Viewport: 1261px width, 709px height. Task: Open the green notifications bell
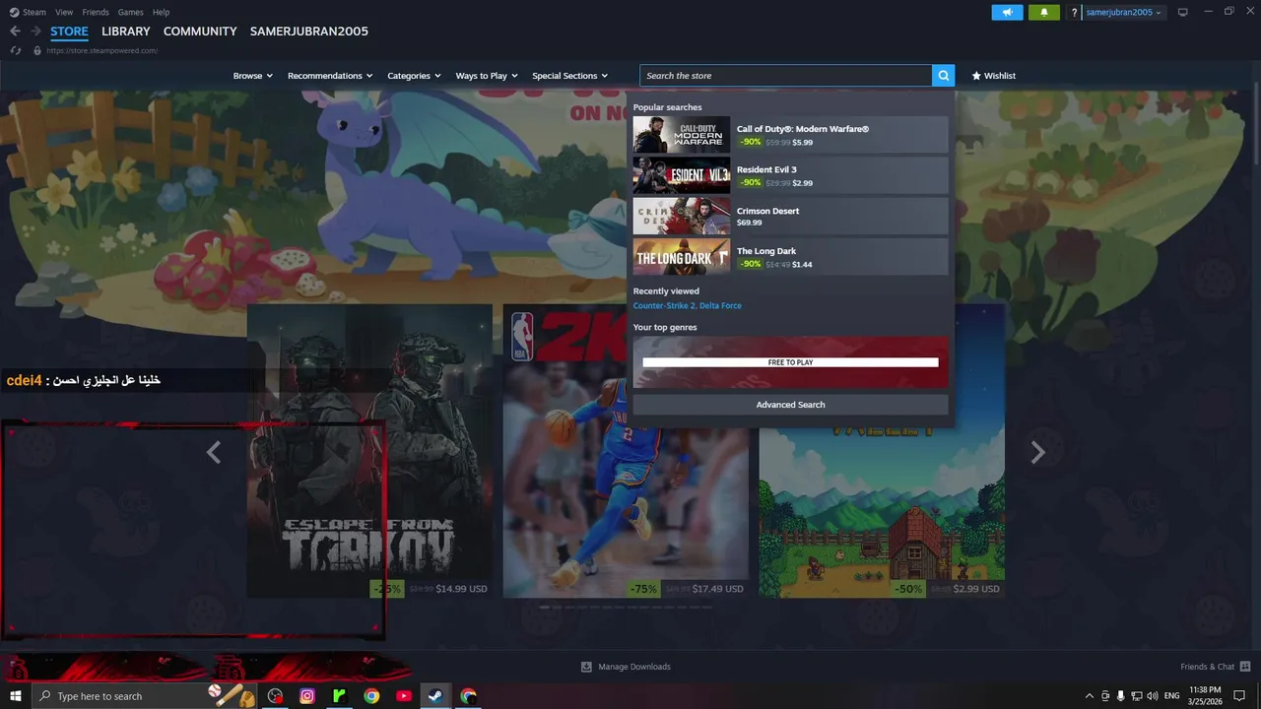pyautogui.click(x=1044, y=12)
